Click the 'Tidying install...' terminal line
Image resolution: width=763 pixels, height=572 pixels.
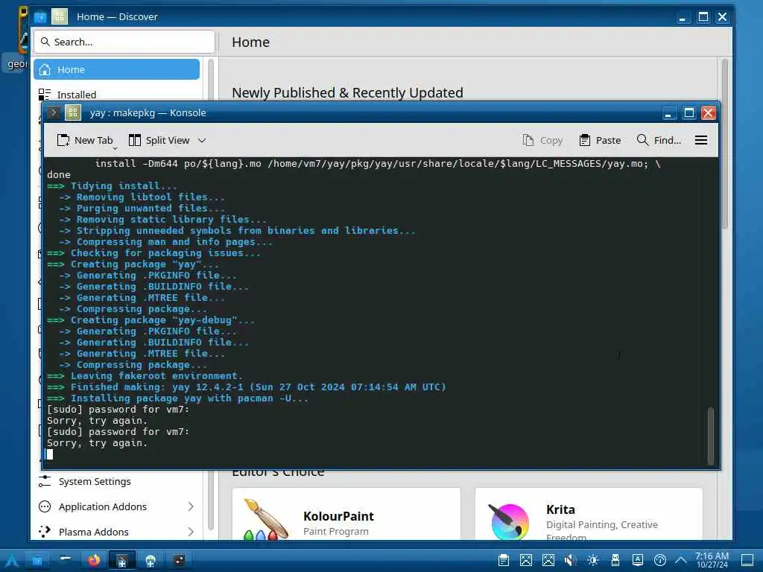click(x=112, y=185)
